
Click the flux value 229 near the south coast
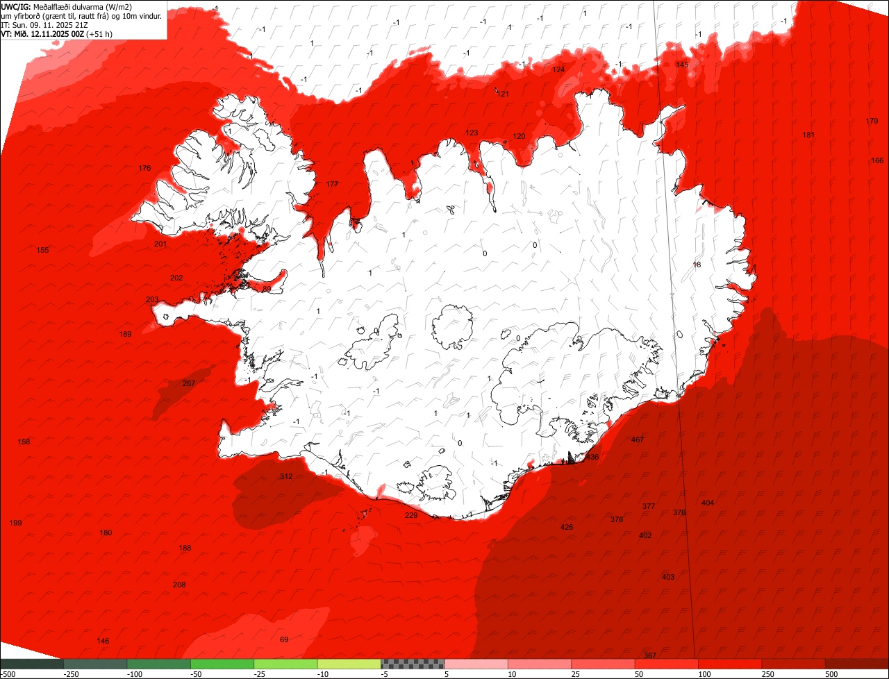(411, 514)
